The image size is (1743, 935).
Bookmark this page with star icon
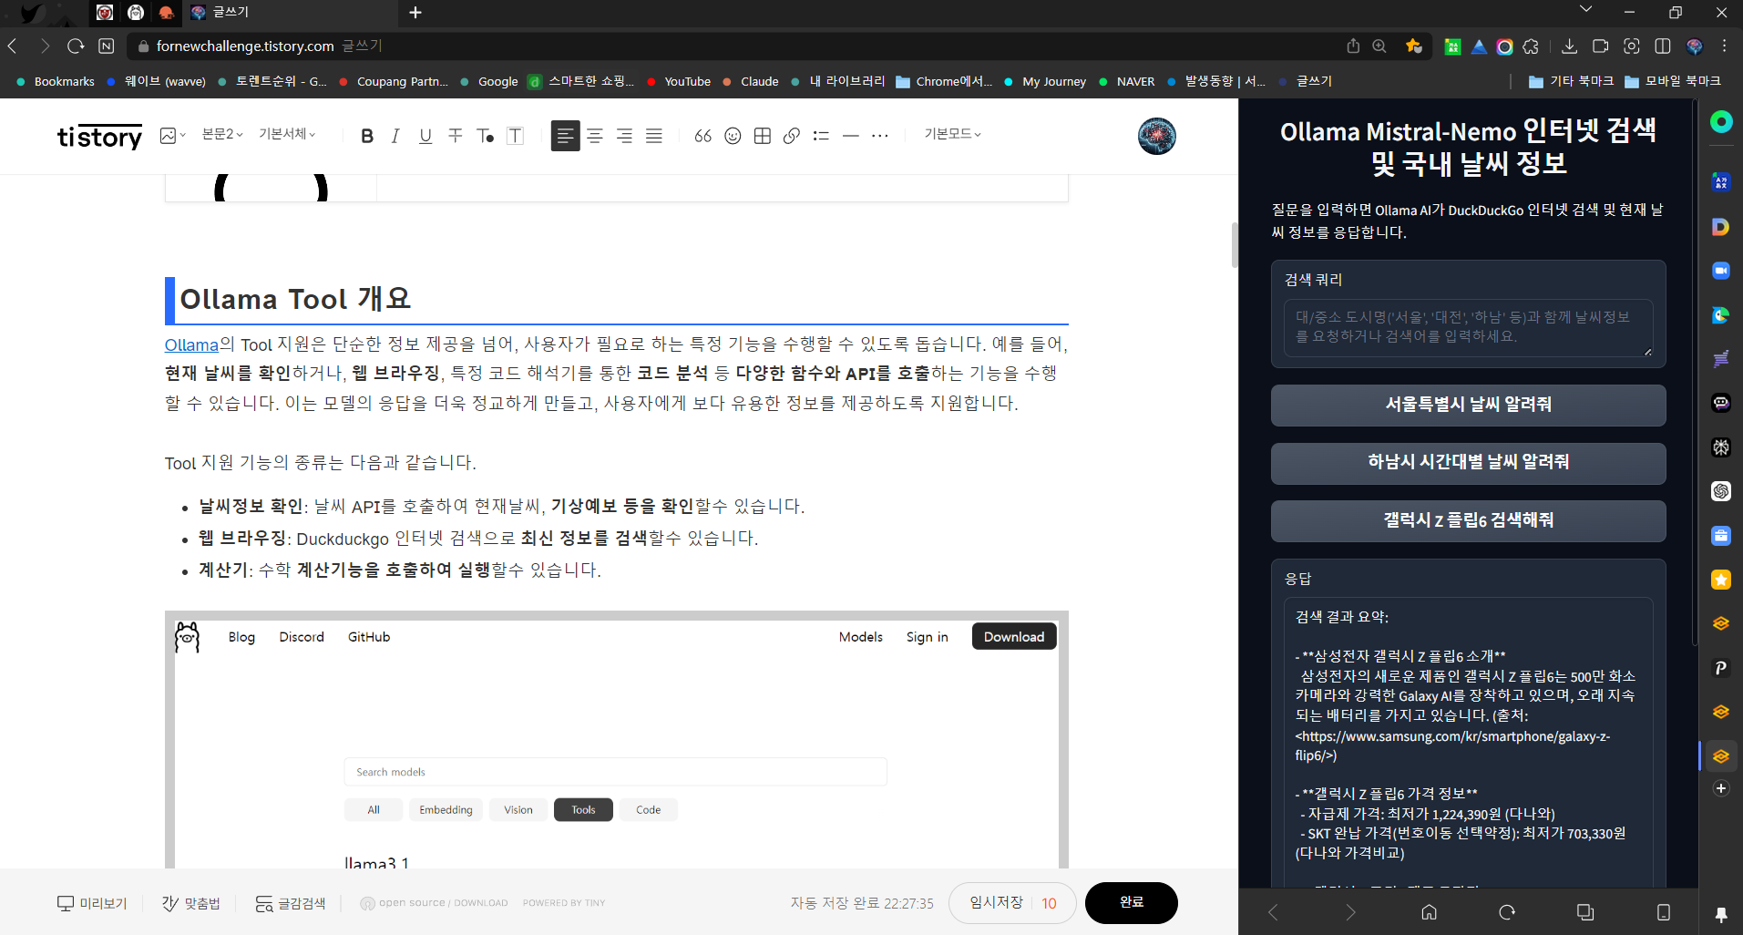(x=1413, y=46)
